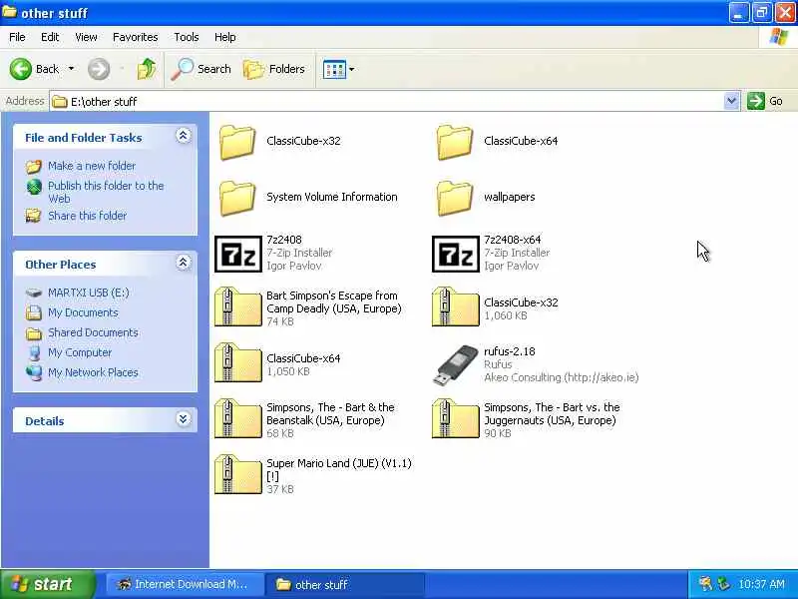Click the grayed Forward arrow icon
This screenshot has width=798, height=599.
pos(98,69)
